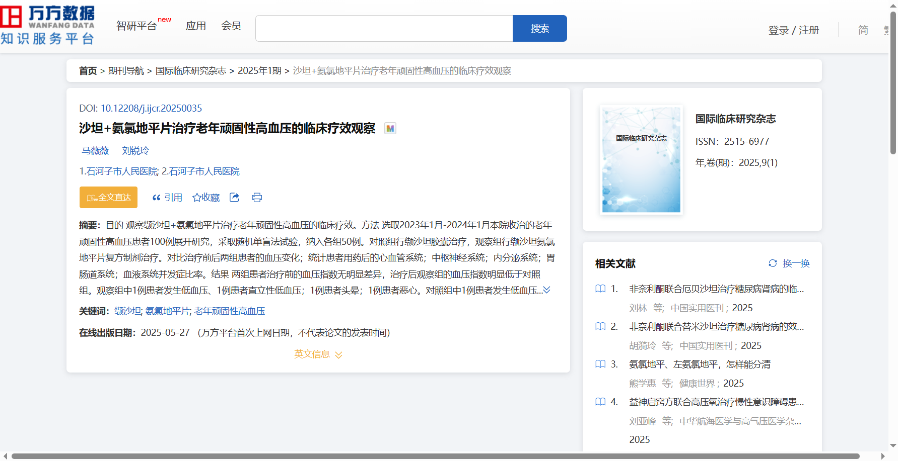898x461 pixels.
Task: Click the Wanfang Data logo
Action: coord(48,25)
